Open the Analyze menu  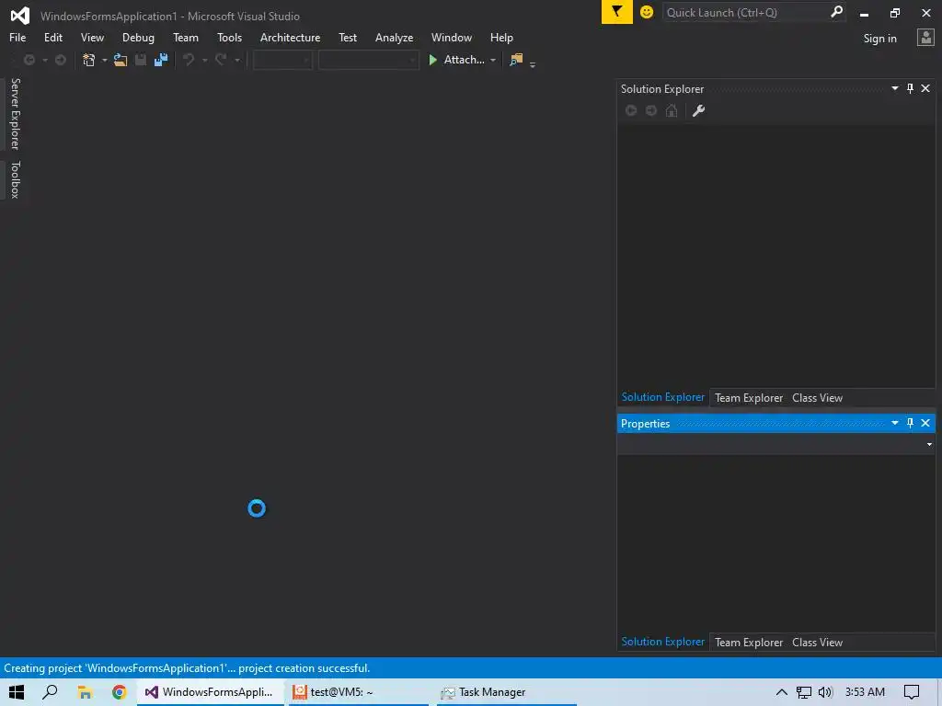pos(394,37)
